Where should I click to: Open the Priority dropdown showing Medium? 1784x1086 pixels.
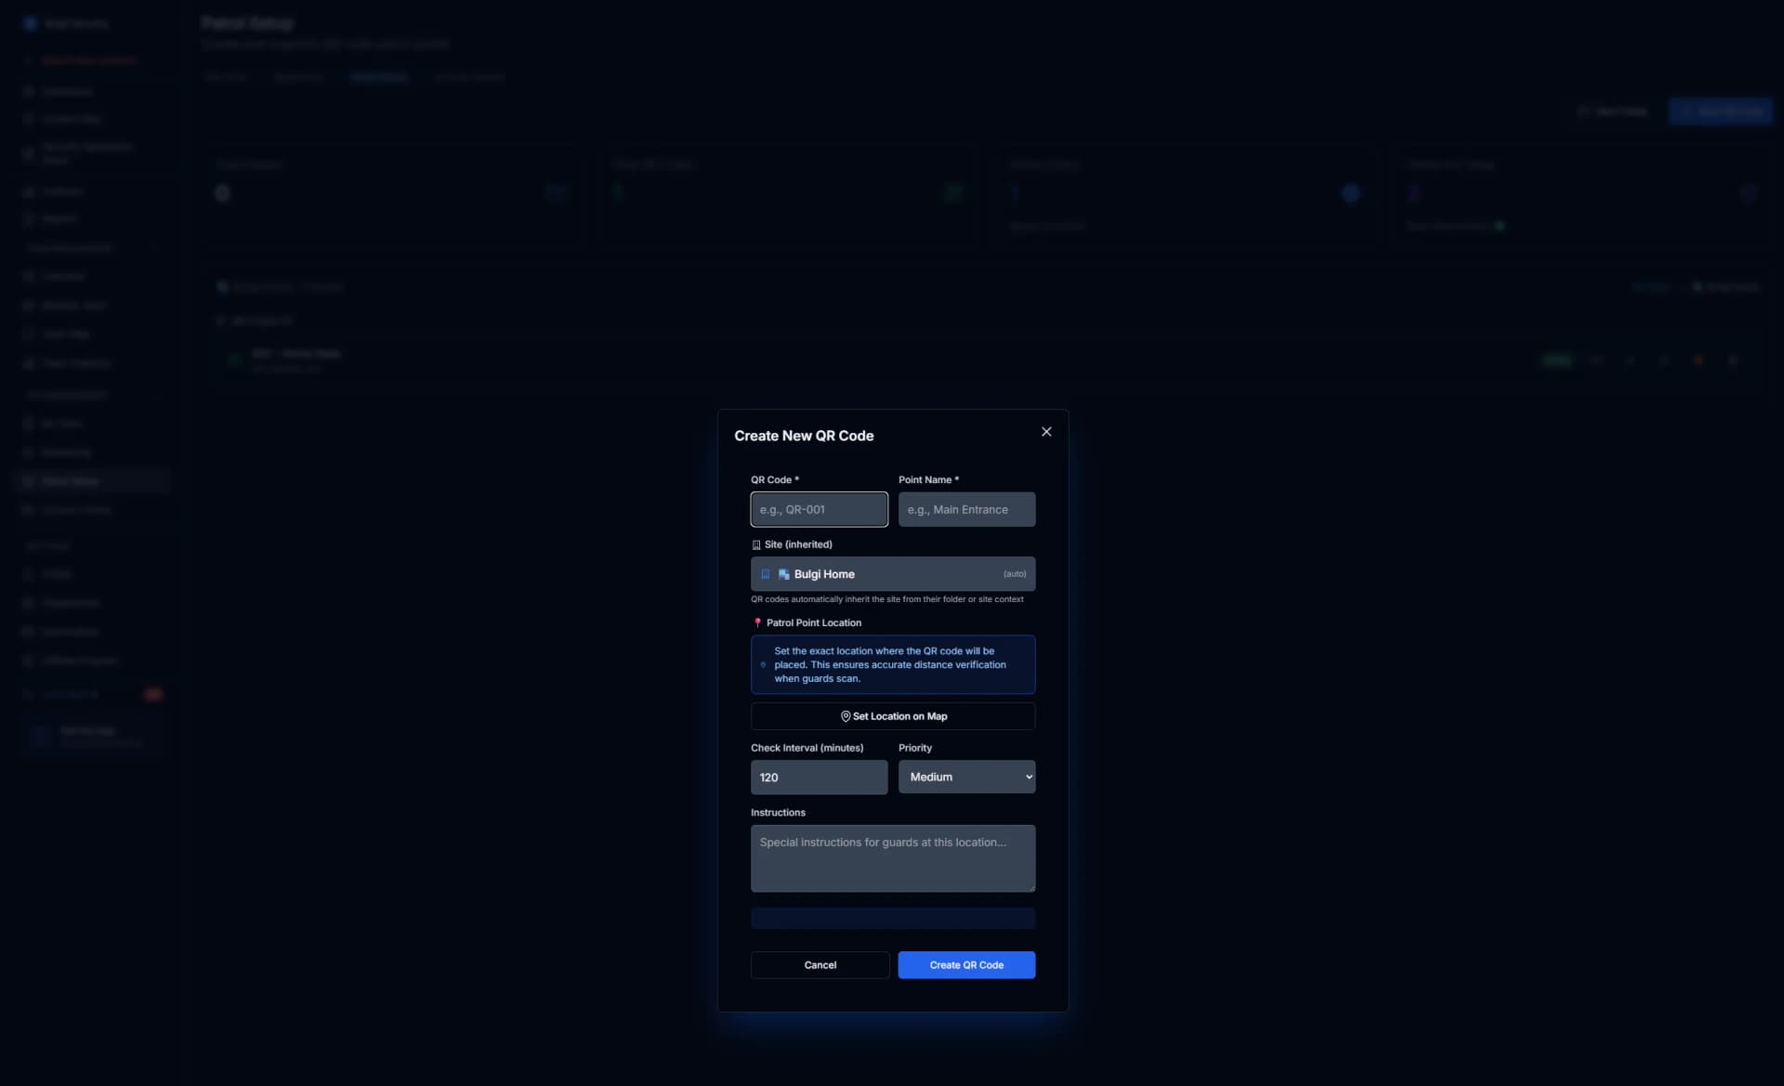[x=966, y=777]
